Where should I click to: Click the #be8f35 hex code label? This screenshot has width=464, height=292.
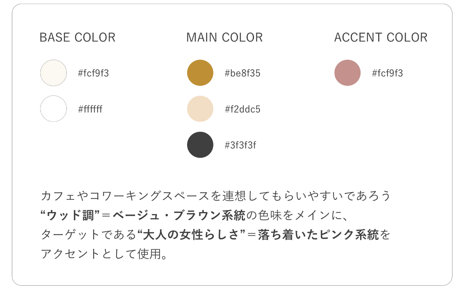pos(242,73)
